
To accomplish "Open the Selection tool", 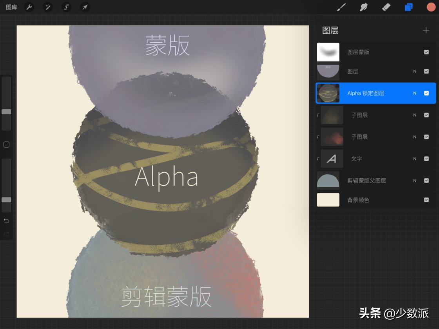I will click(x=66, y=7).
